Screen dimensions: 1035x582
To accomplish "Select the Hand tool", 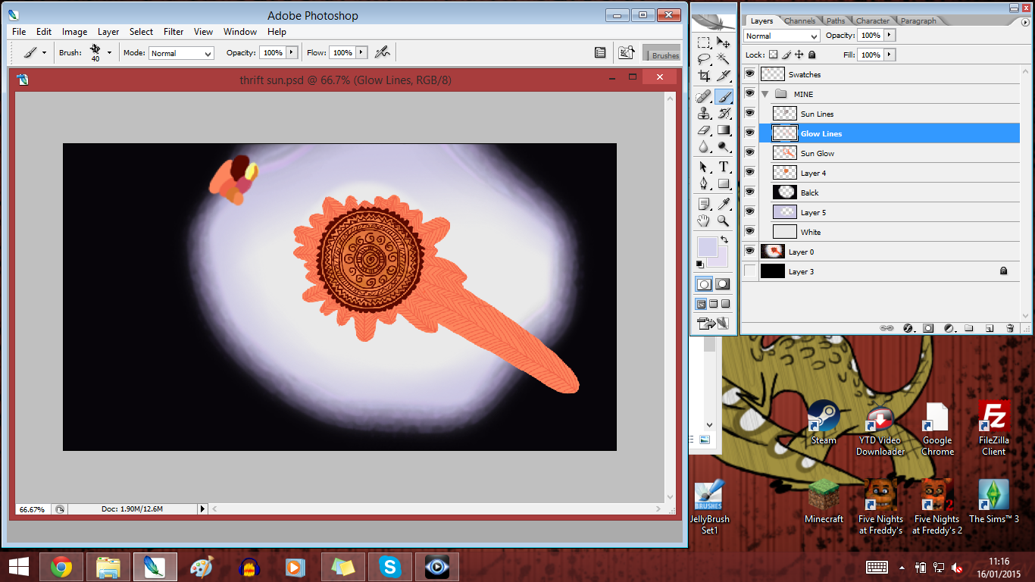I will 703,221.
